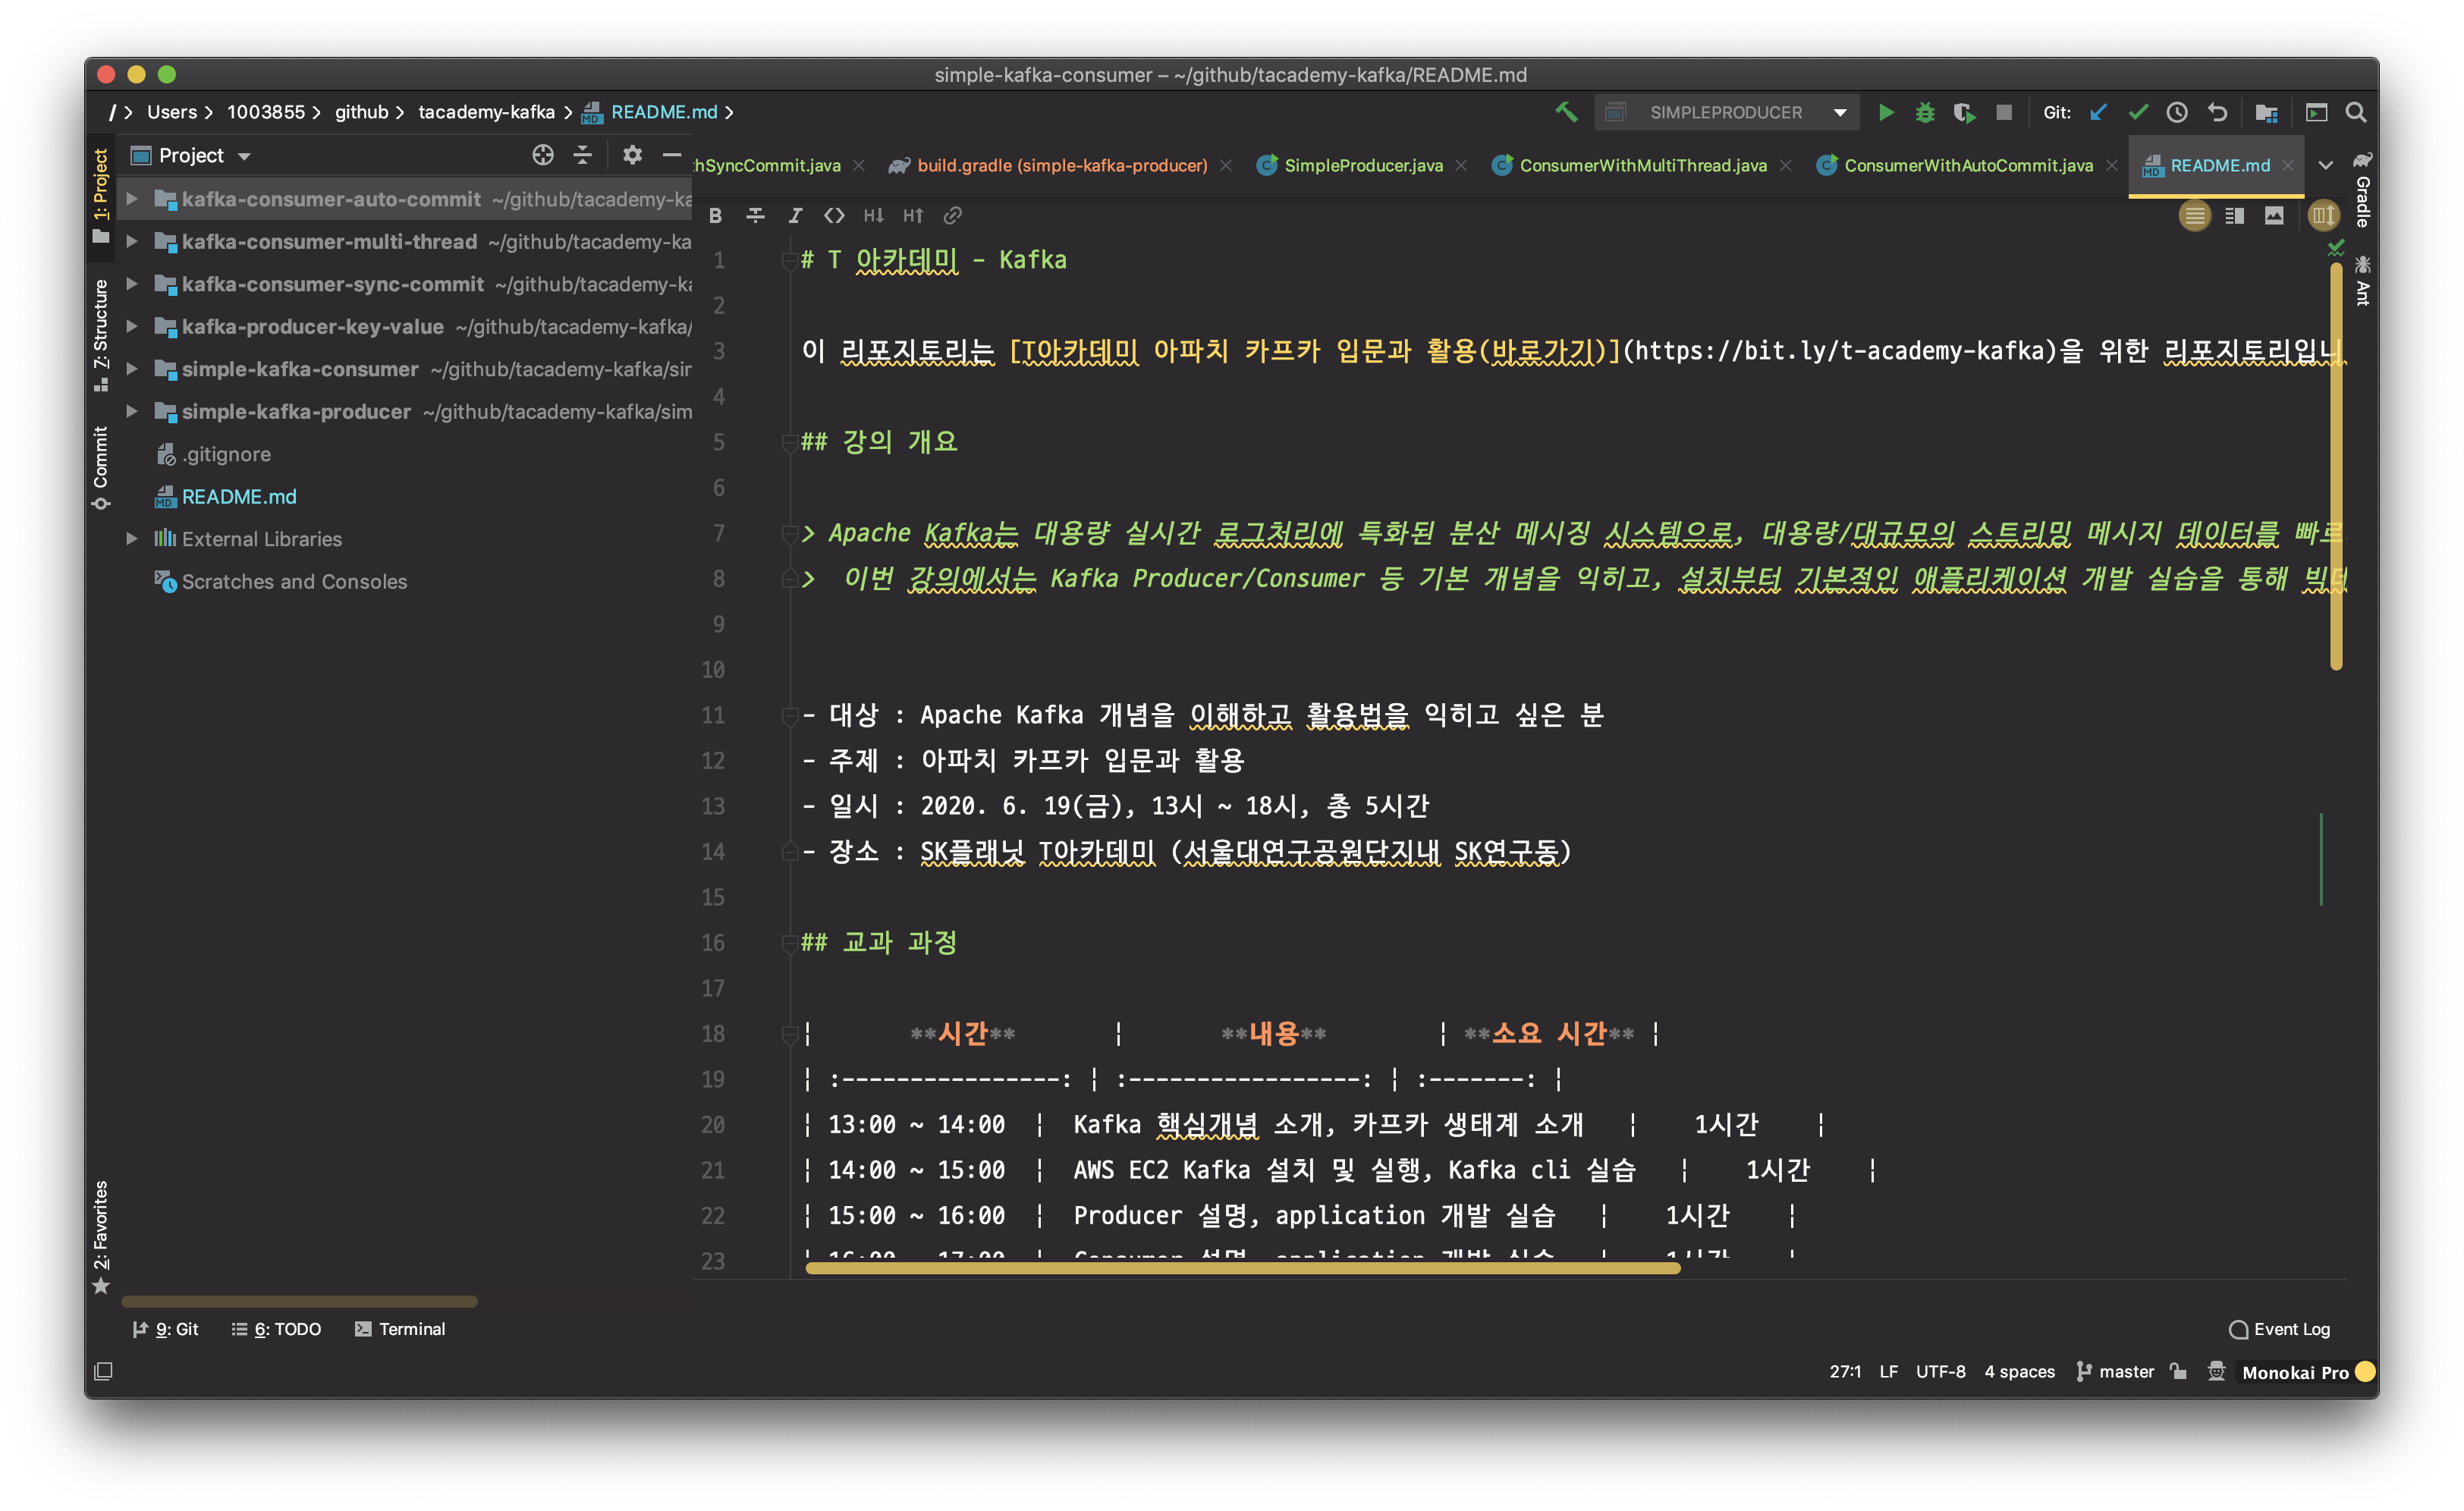Click the Build project hammer icon
Screen dimensions: 2464x1511
pos(1566,112)
